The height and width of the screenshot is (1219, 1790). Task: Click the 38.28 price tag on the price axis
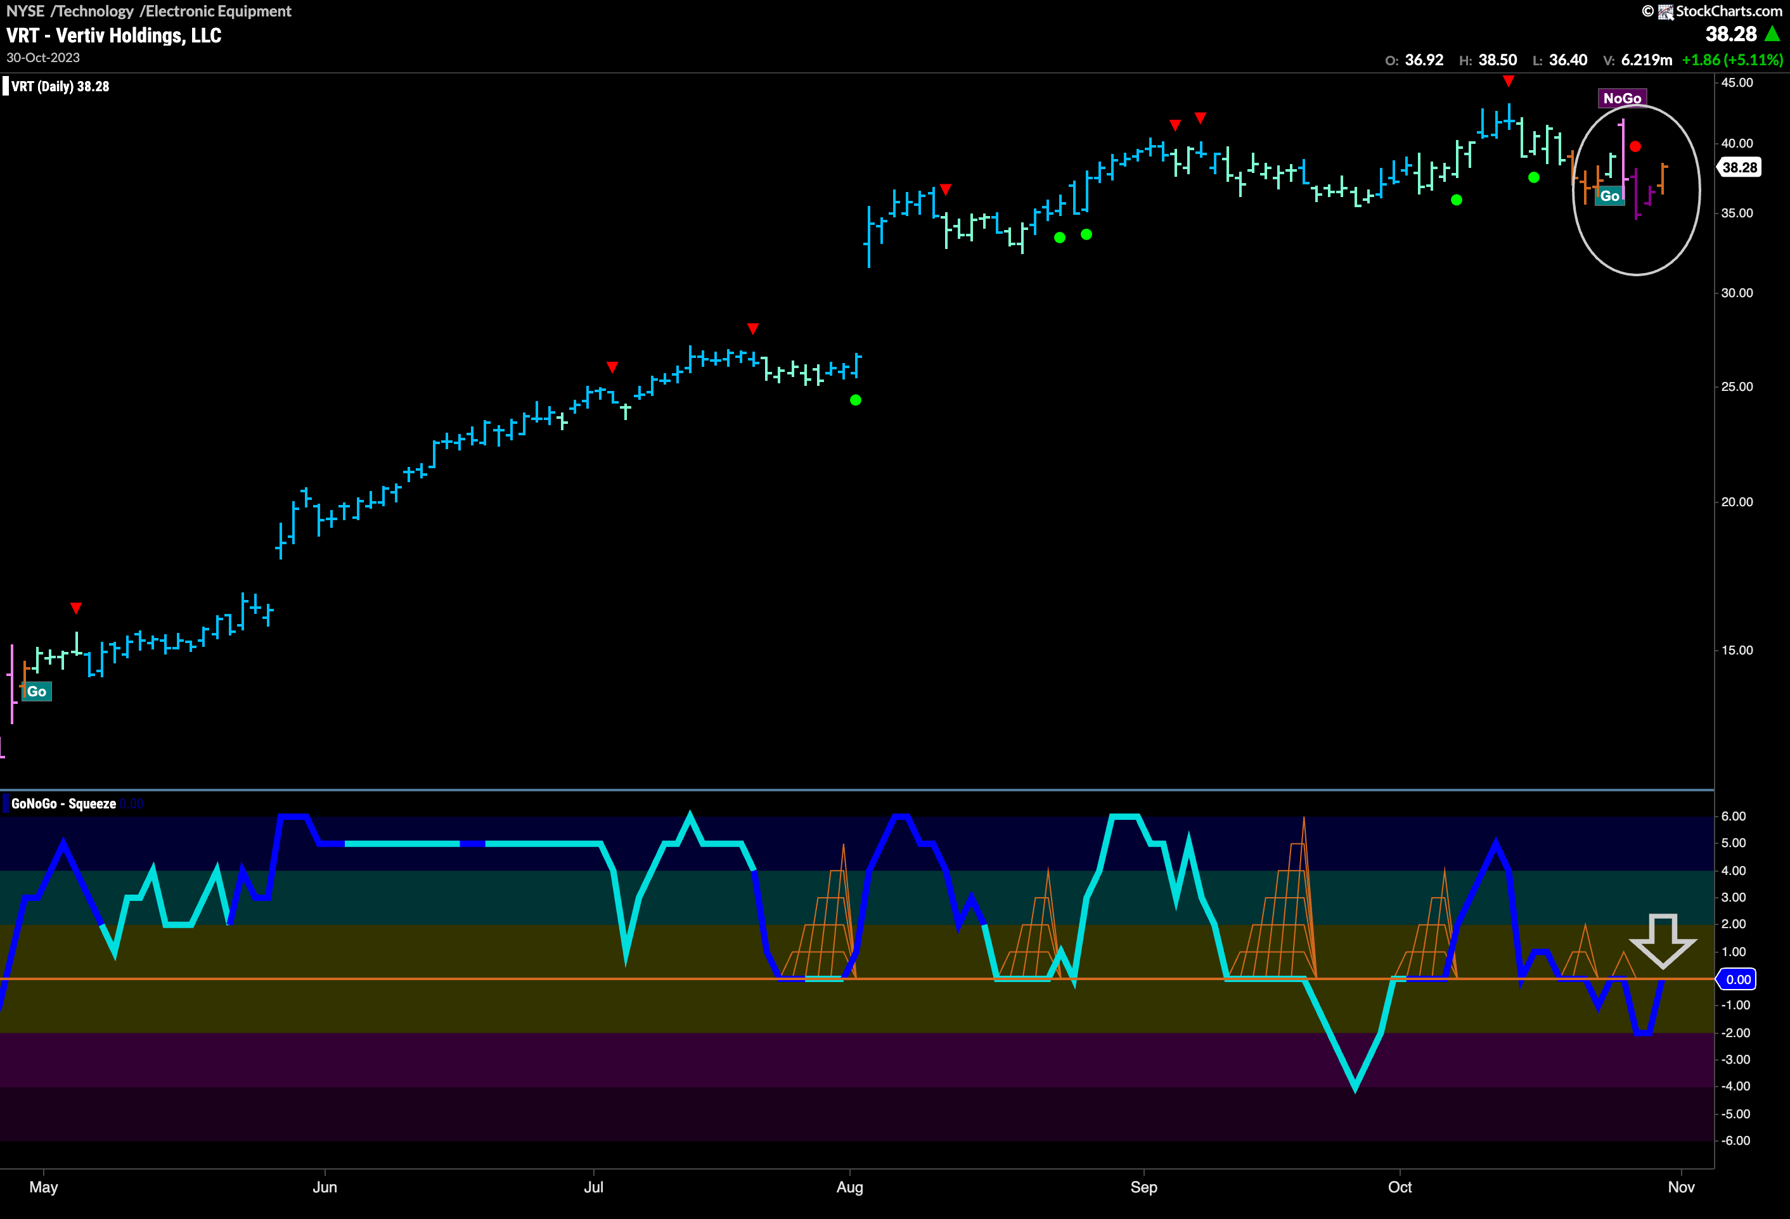1739,167
